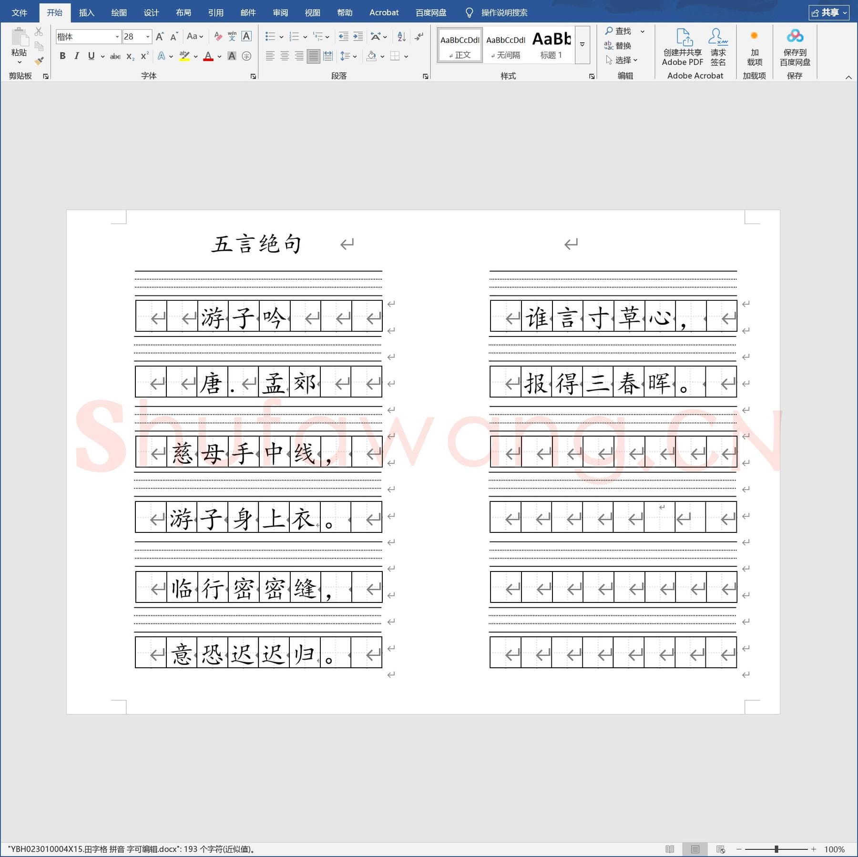
Task: Click the Character Border icon
Action: [246, 36]
